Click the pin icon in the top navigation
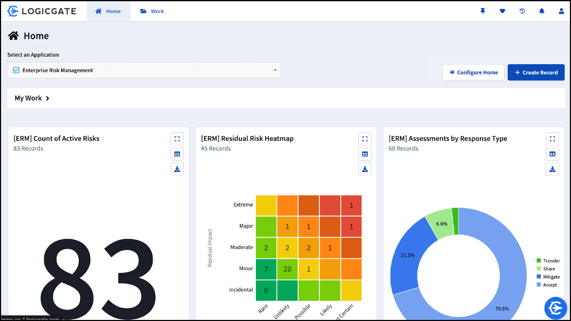The width and height of the screenshot is (571, 321). pyautogui.click(x=482, y=11)
